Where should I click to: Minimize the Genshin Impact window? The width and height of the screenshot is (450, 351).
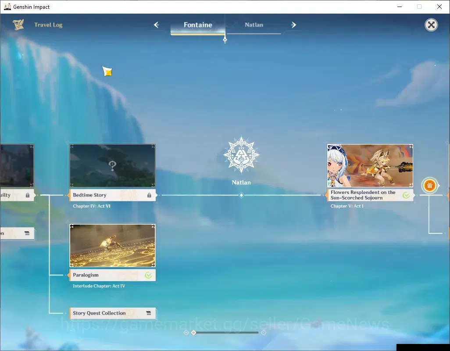click(x=400, y=7)
